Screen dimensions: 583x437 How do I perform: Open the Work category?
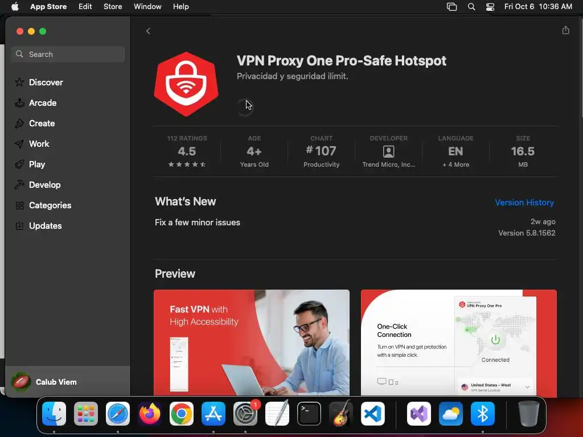pos(32,144)
